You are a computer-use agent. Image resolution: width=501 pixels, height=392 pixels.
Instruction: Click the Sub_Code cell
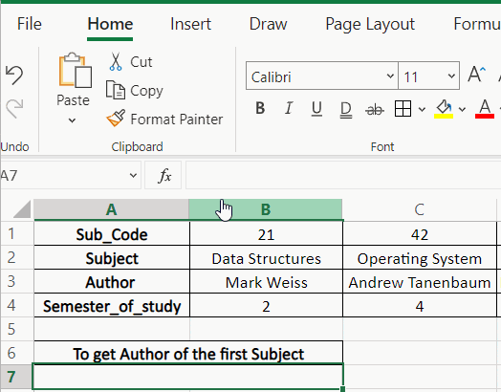[112, 234]
